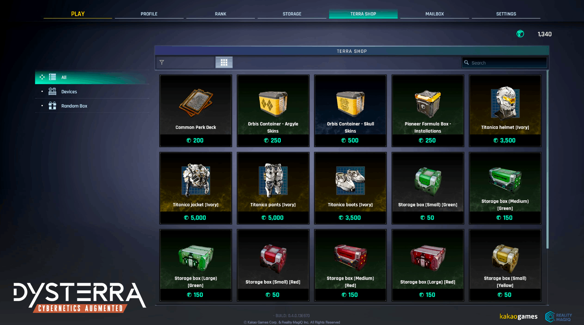584x325 pixels.
Task: Click the Search input field
Action: click(x=504, y=63)
